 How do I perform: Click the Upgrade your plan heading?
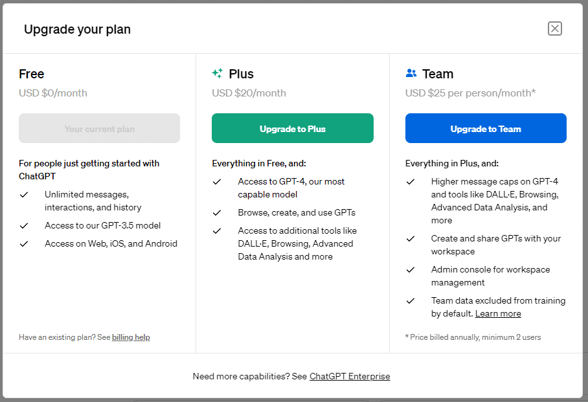tap(77, 29)
